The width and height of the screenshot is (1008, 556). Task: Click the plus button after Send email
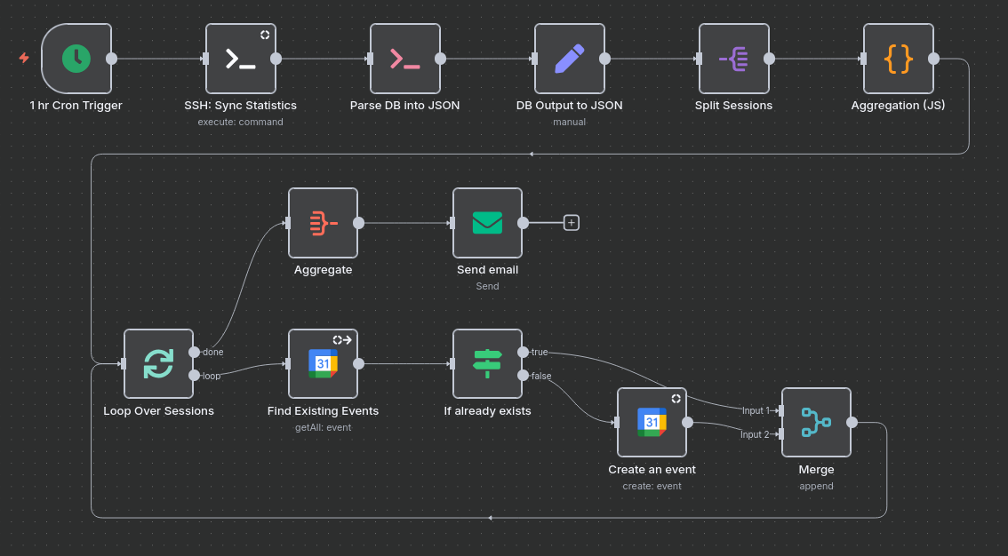pos(572,223)
